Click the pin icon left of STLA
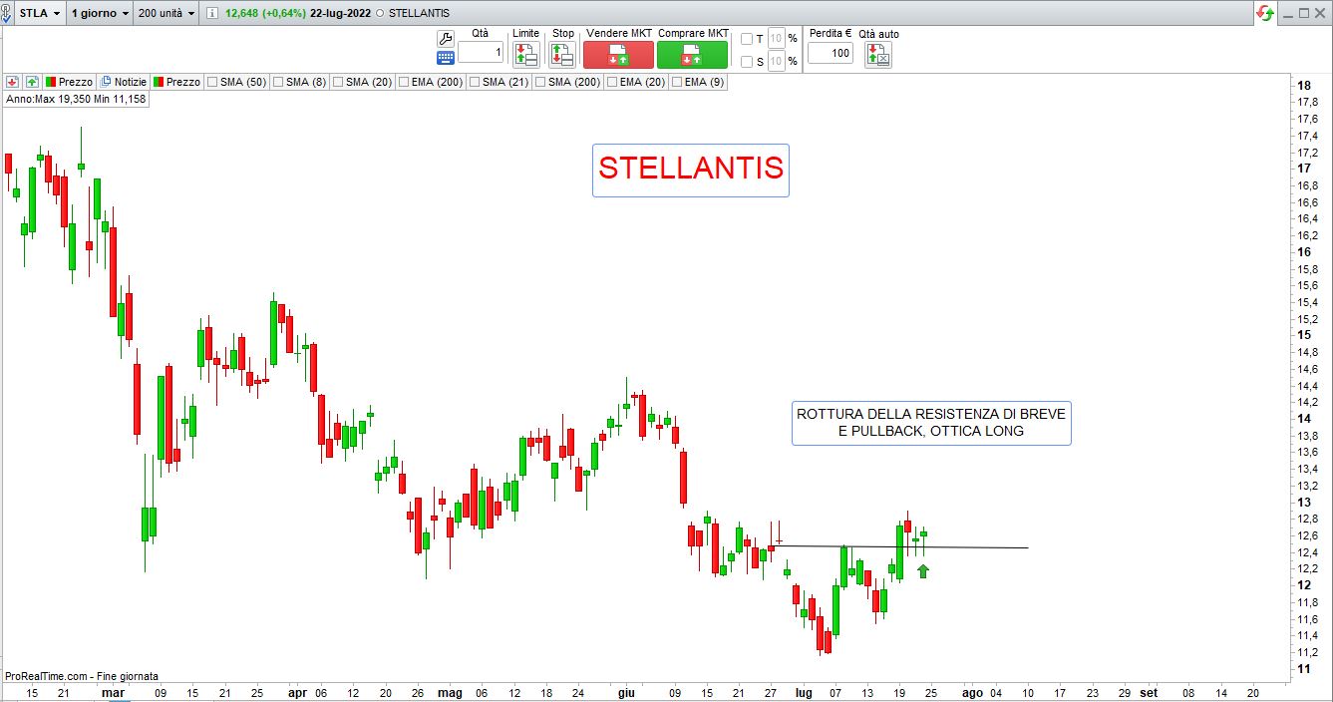Viewport: 1333px width, 702px height. point(5,14)
